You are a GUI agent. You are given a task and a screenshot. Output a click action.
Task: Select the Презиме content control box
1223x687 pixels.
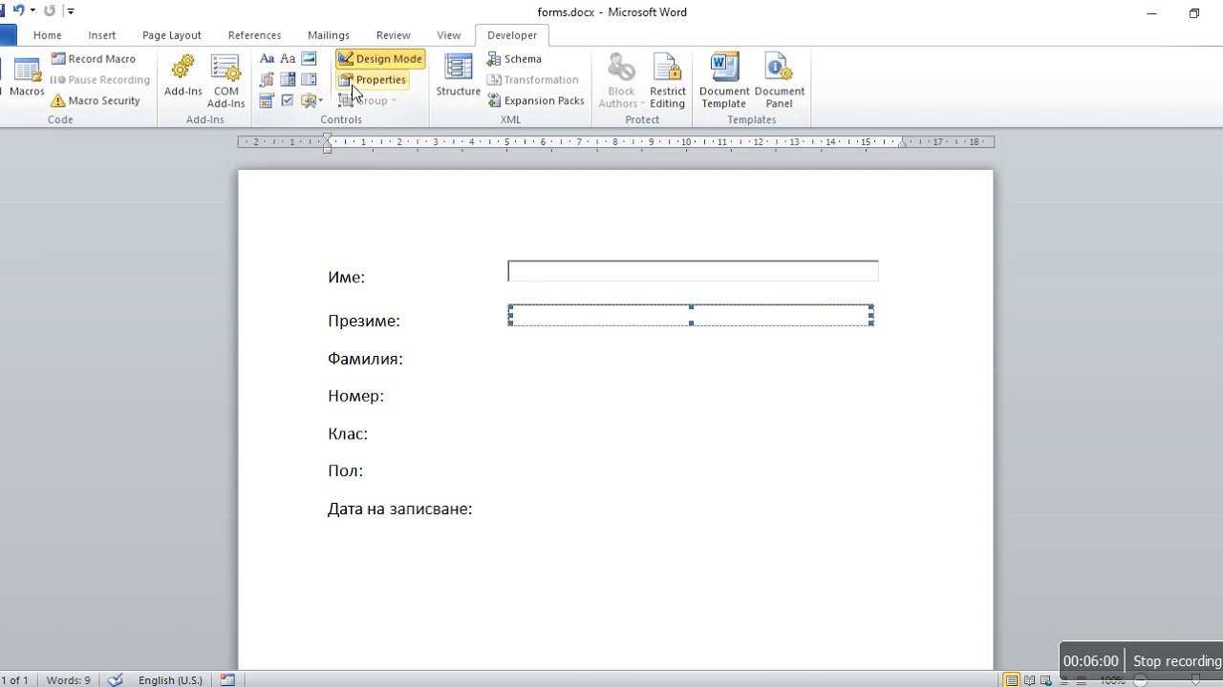[691, 315]
